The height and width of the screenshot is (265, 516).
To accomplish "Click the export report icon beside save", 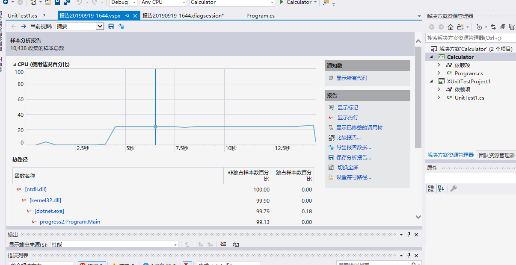I will [121, 26].
